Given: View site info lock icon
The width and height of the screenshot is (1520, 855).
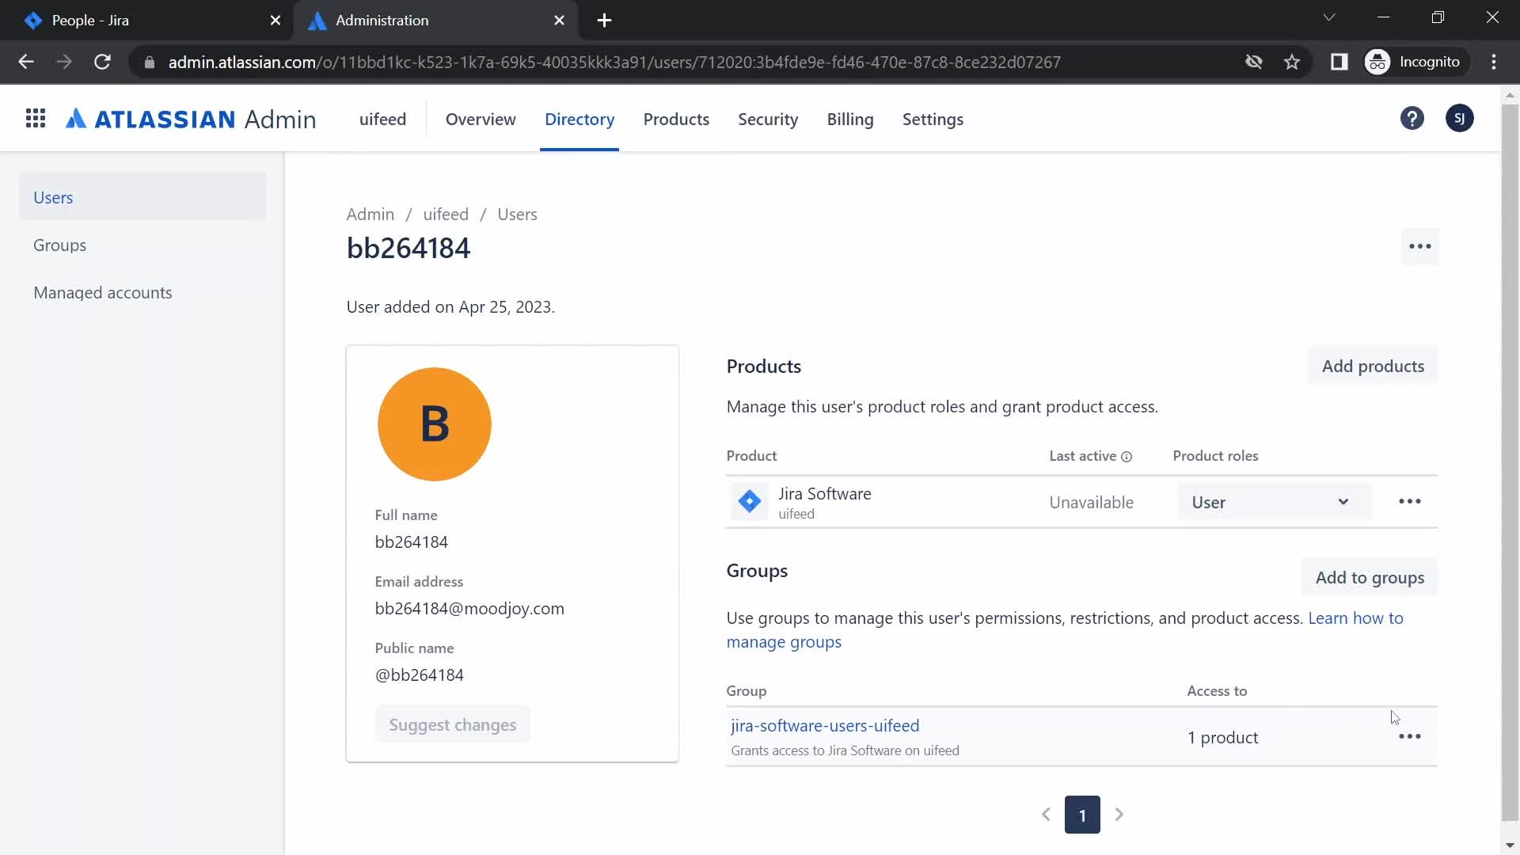Looking at the screenshot, I should click(150, 63).
